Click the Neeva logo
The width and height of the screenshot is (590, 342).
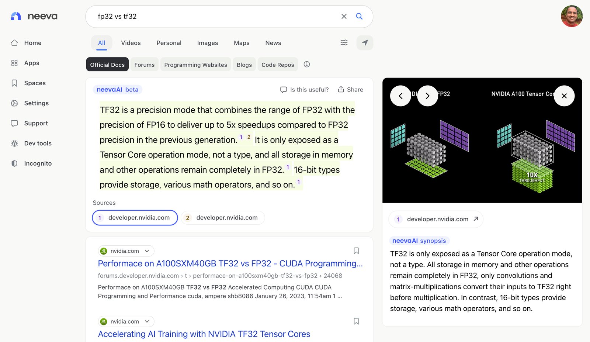[x=34, y=16]
